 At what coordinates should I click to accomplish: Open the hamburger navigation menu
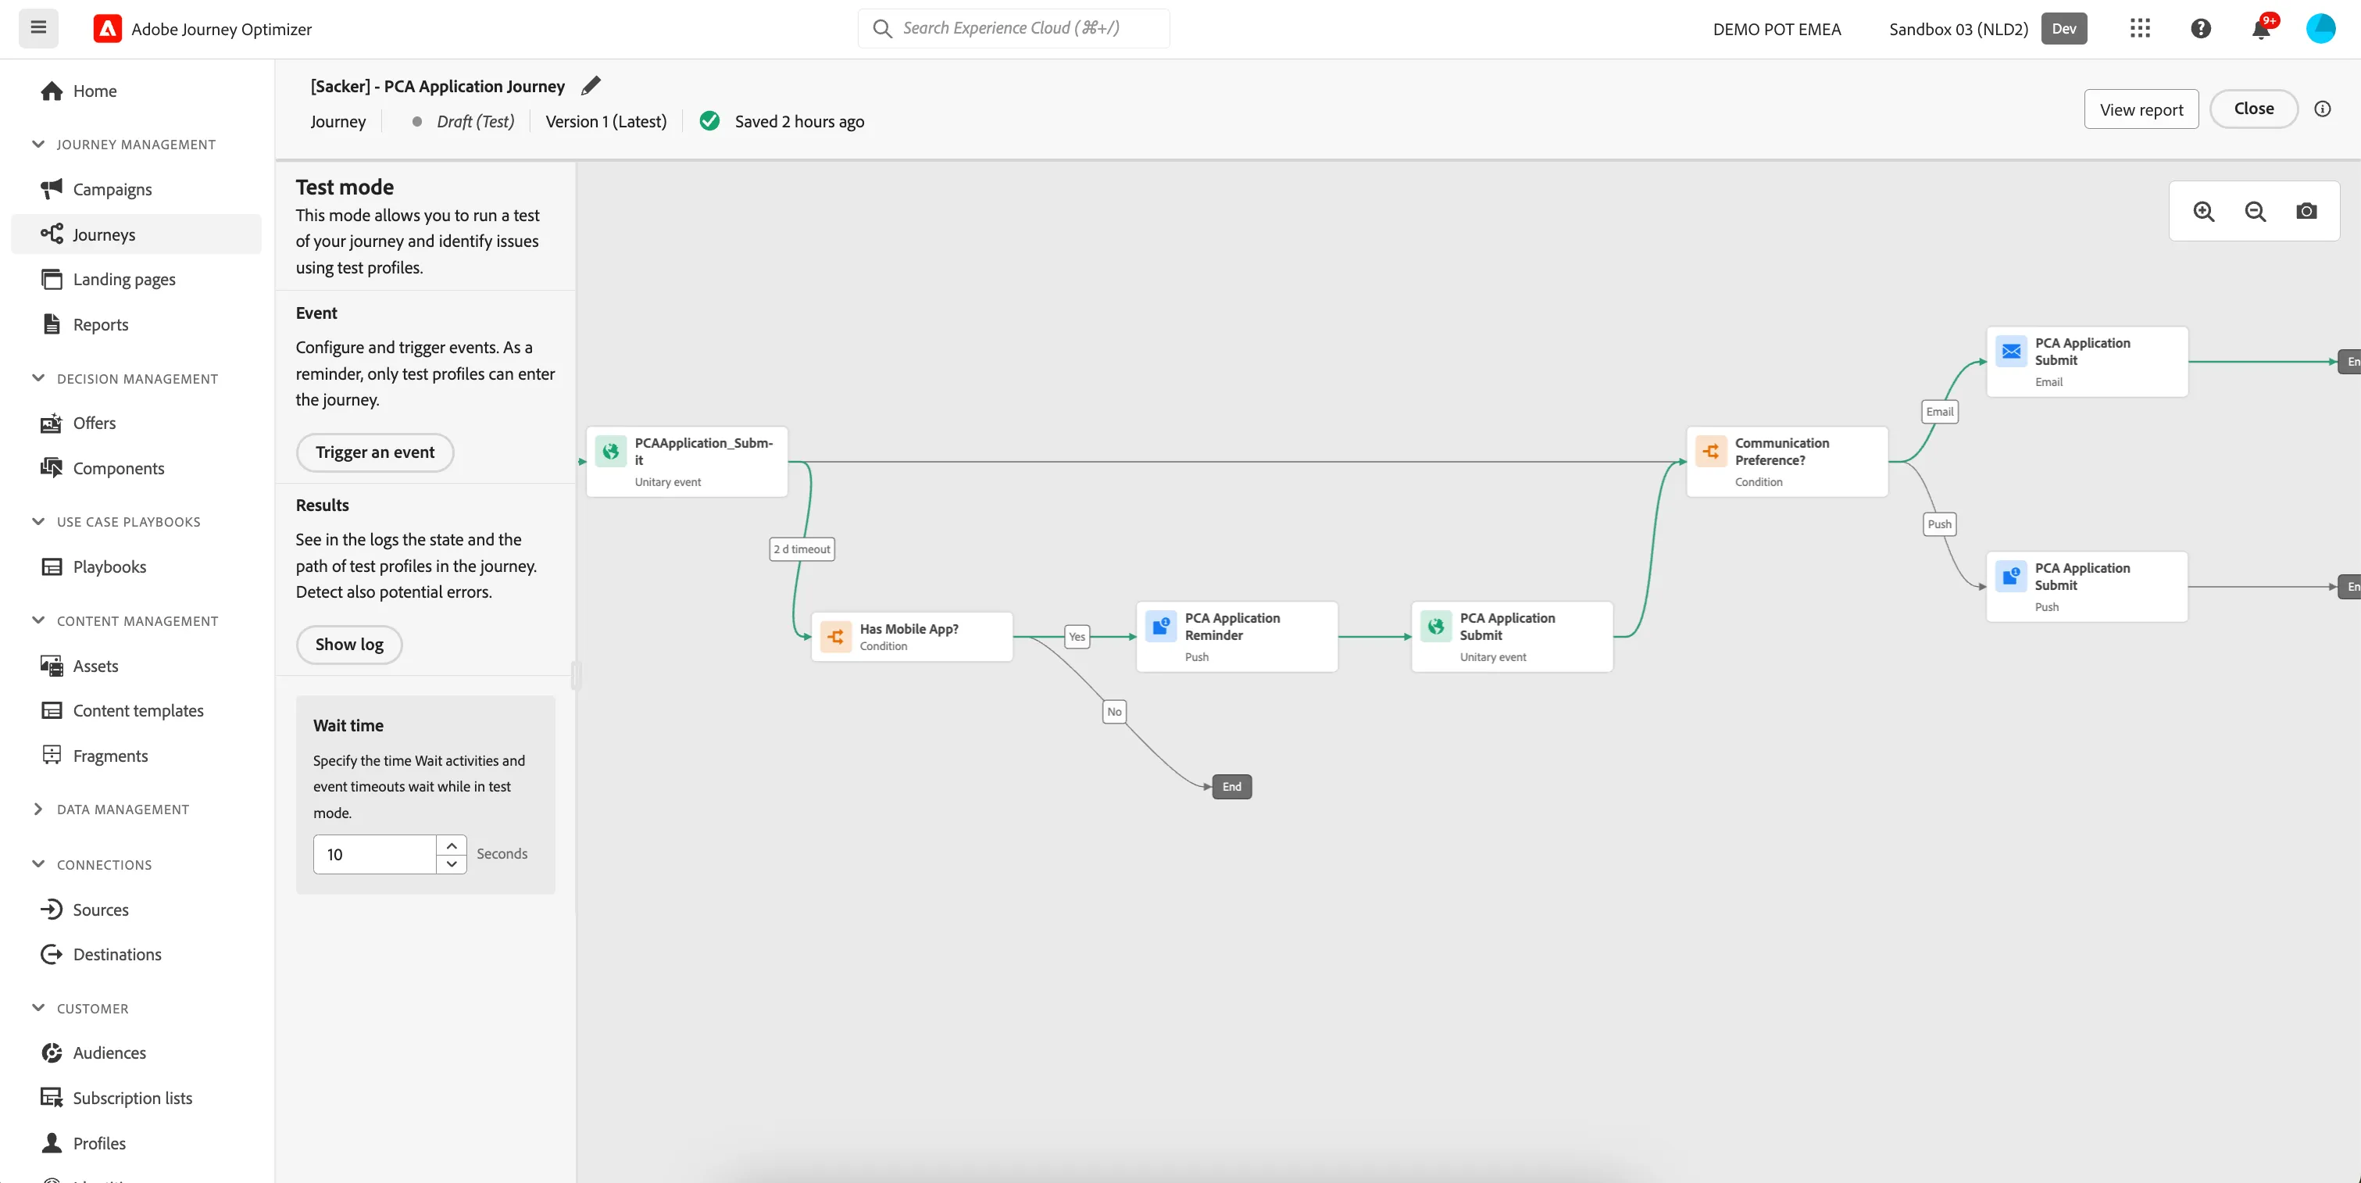tap(38, 27)
